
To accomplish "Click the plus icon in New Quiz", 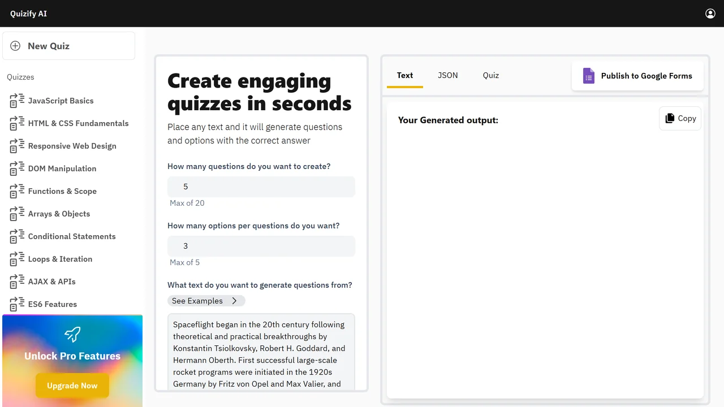I will coord(16,46).
